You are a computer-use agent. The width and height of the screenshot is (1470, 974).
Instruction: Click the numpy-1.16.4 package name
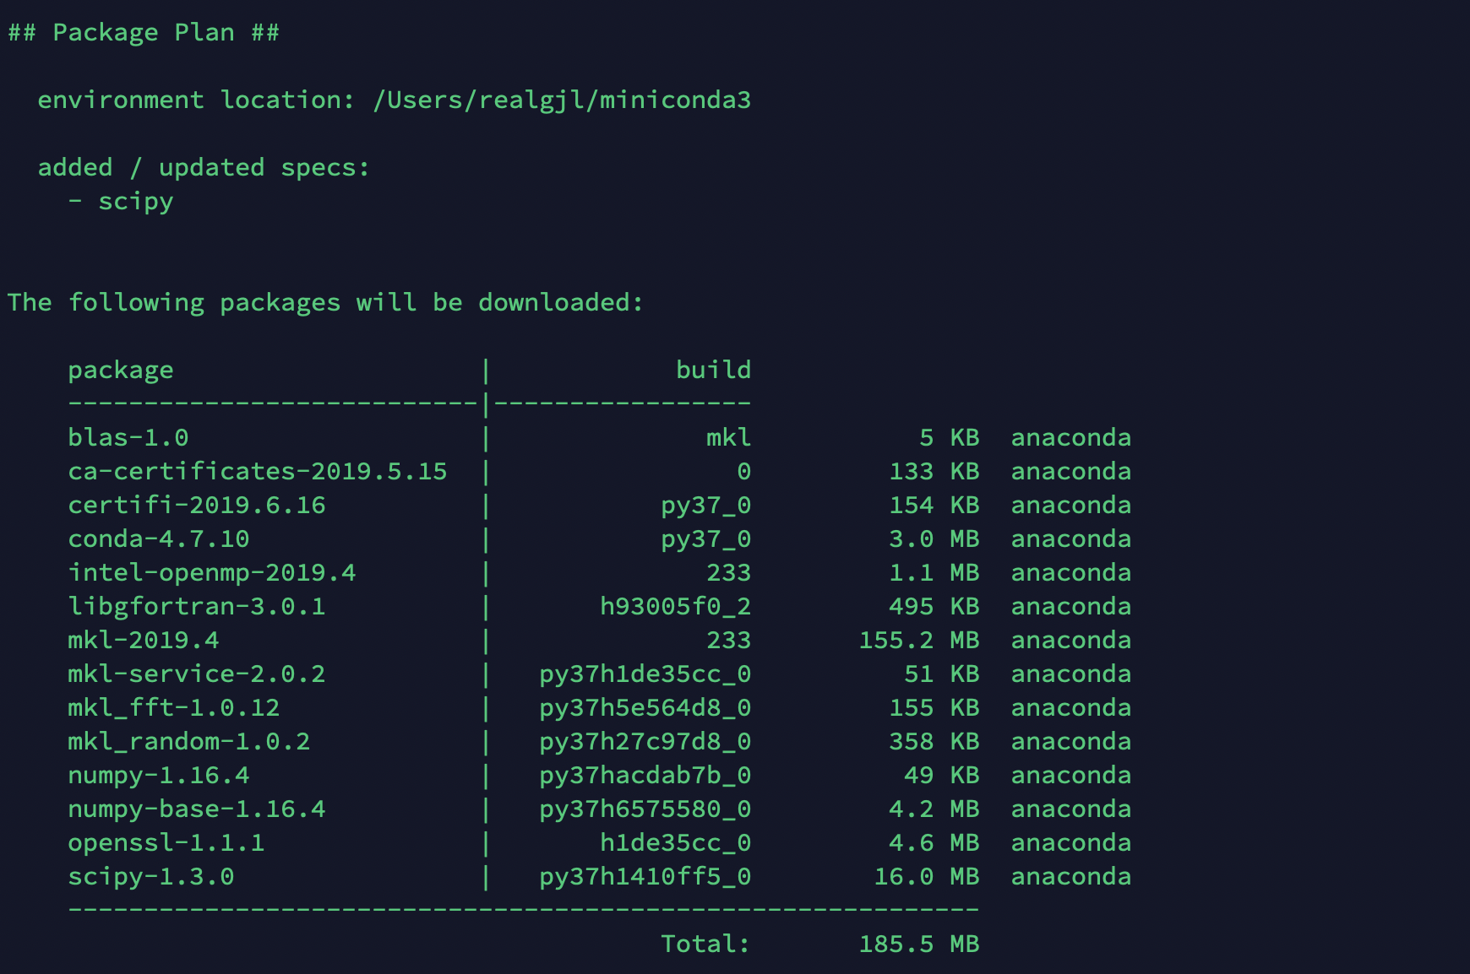click(159, 776)
